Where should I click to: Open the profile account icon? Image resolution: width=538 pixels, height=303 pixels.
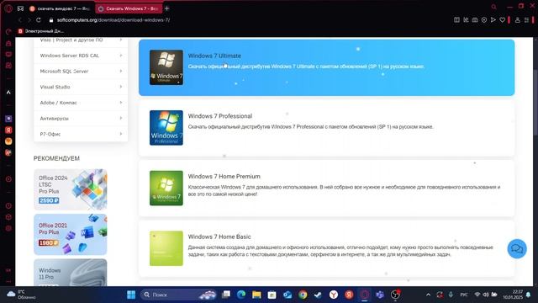(518, 20)
